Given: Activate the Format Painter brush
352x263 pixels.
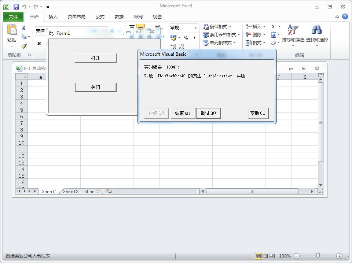Looking at the screenshot, I should point(24,46).
